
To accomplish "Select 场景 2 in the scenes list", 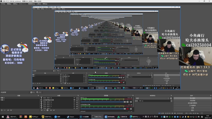I will point(20,98).
